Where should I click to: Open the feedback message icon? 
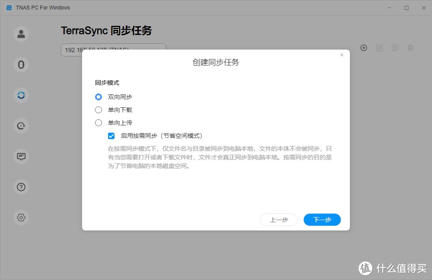(x=21, y=156)
